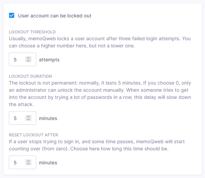
Task: Click 'minutes' label beside reset lockout field
Action: [48, 163]
